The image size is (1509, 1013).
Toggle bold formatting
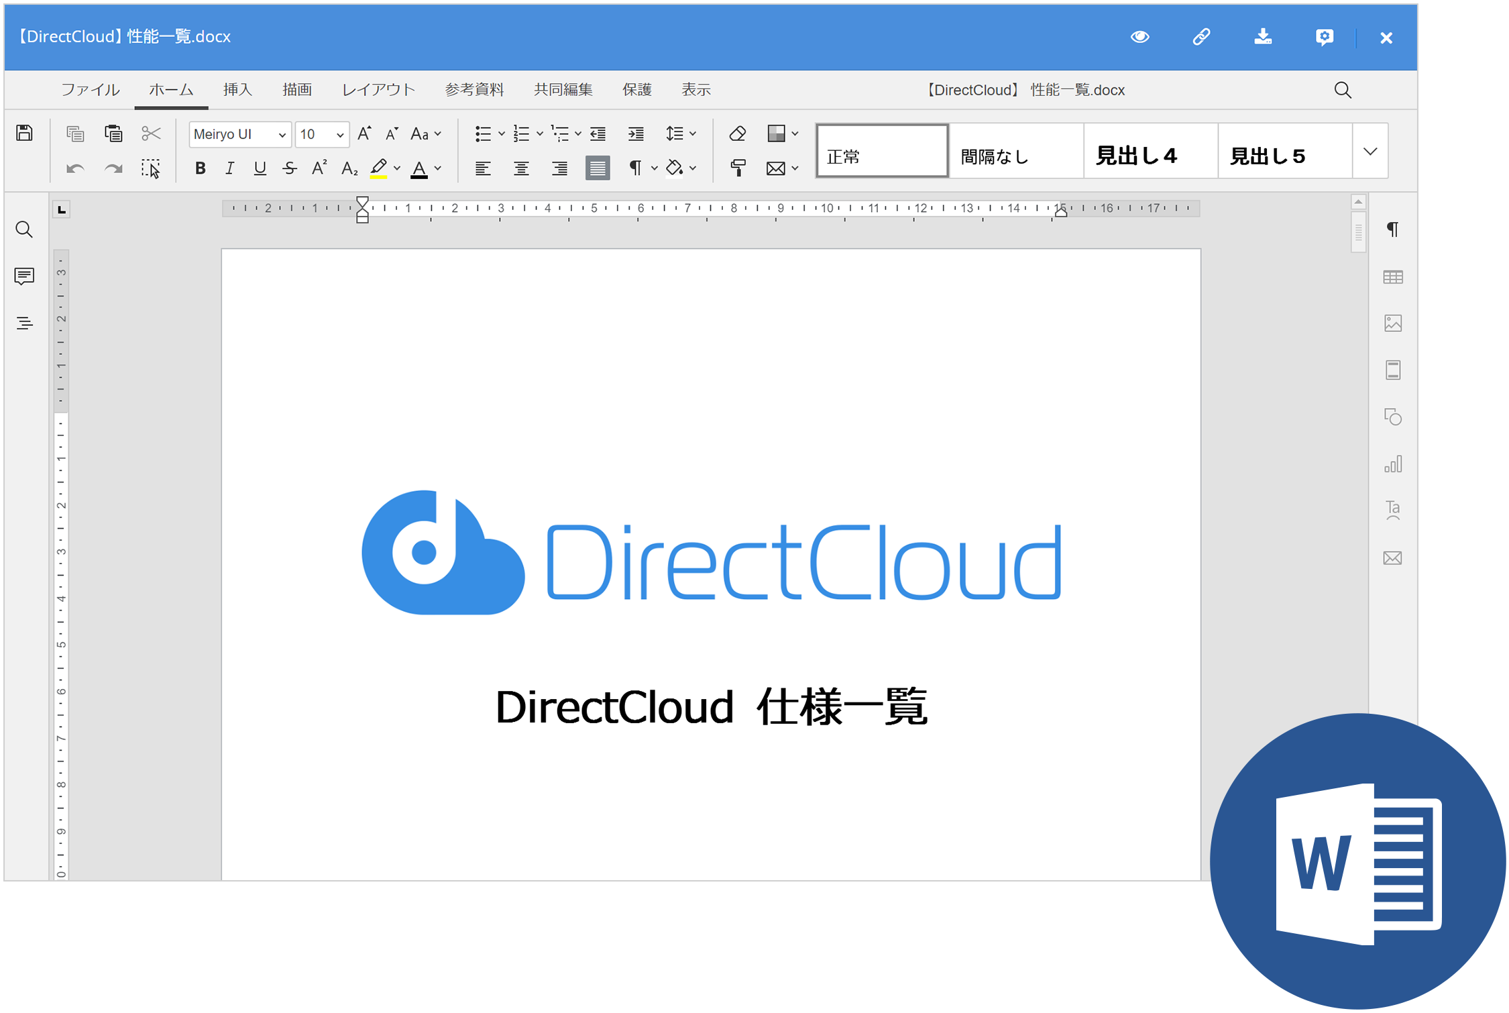pyautogui.click(x=200, y=168)
